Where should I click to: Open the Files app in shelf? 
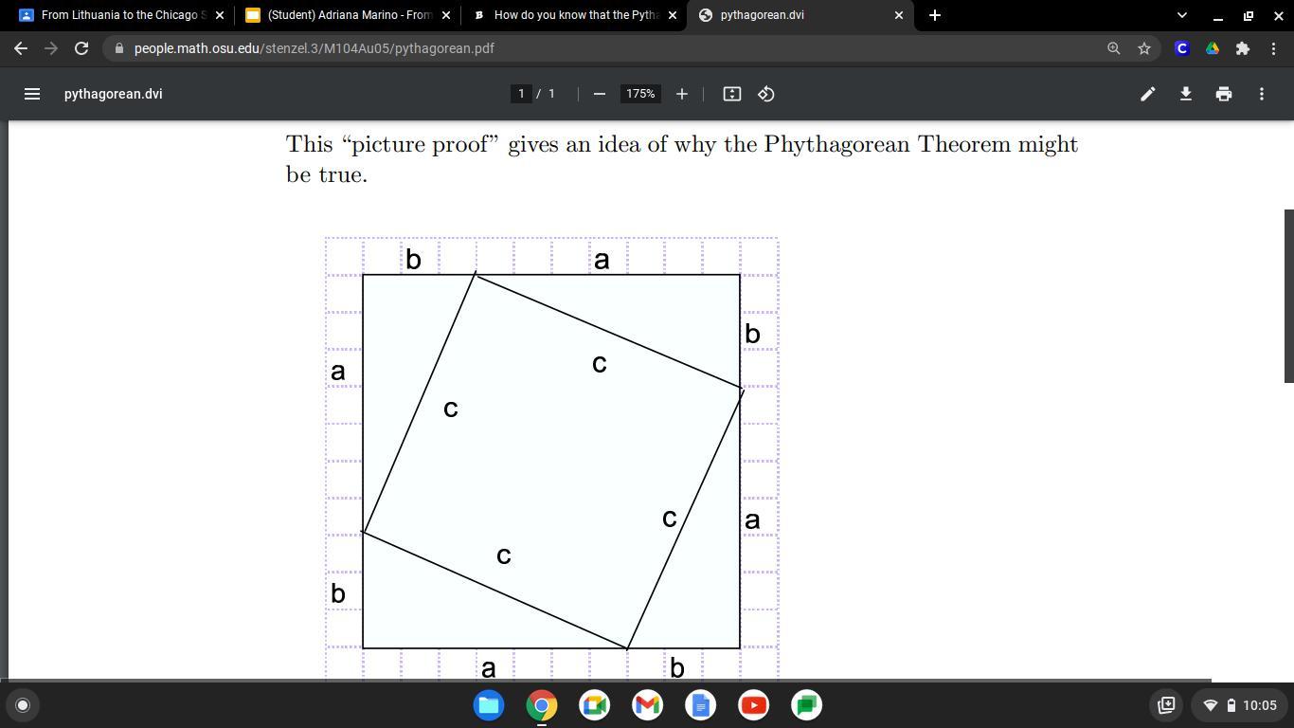click(489, 705)
